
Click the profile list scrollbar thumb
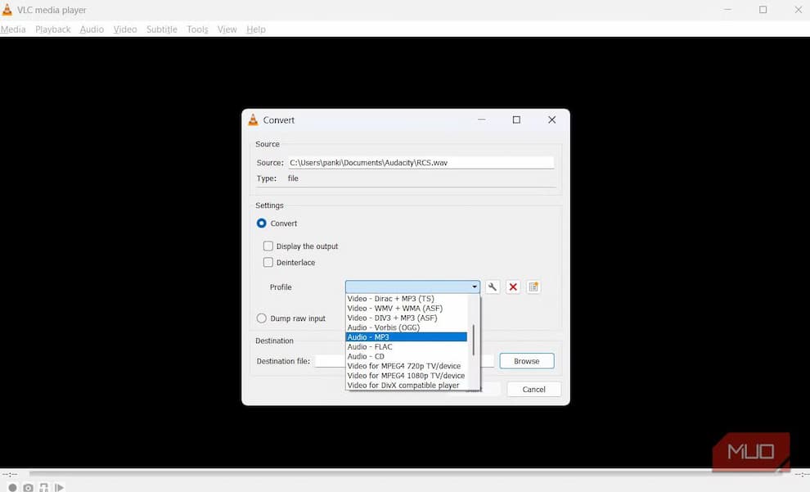click(473, 340)
